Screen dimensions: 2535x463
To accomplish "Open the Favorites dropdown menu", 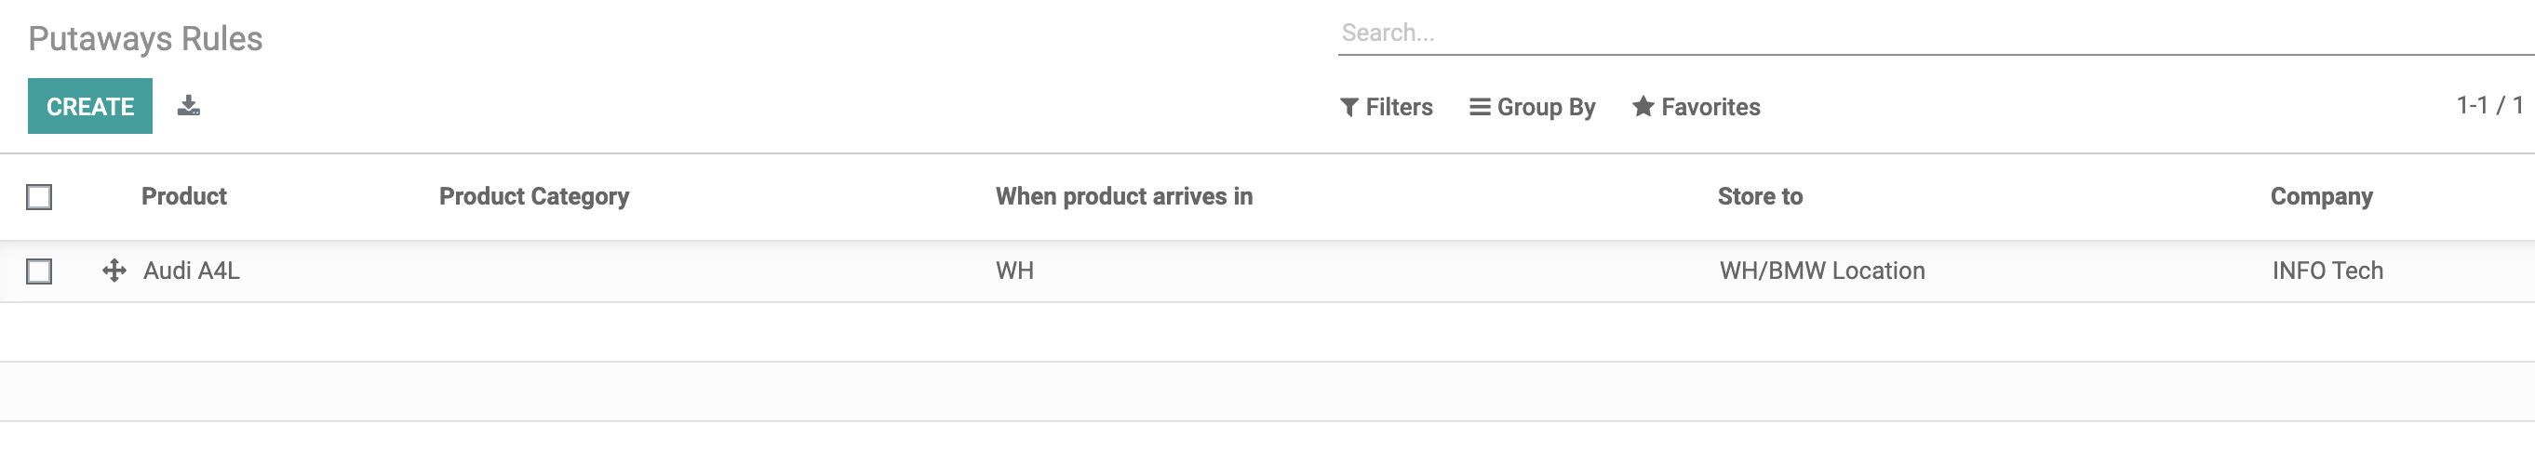I will pyautogui.click(x=1696, y=107).
